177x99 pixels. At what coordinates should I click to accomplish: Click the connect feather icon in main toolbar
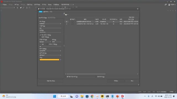point(21,8)
